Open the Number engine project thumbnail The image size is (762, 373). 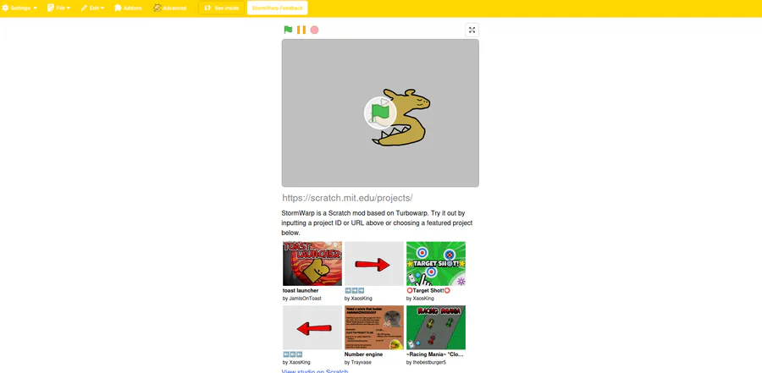point(373,327)
